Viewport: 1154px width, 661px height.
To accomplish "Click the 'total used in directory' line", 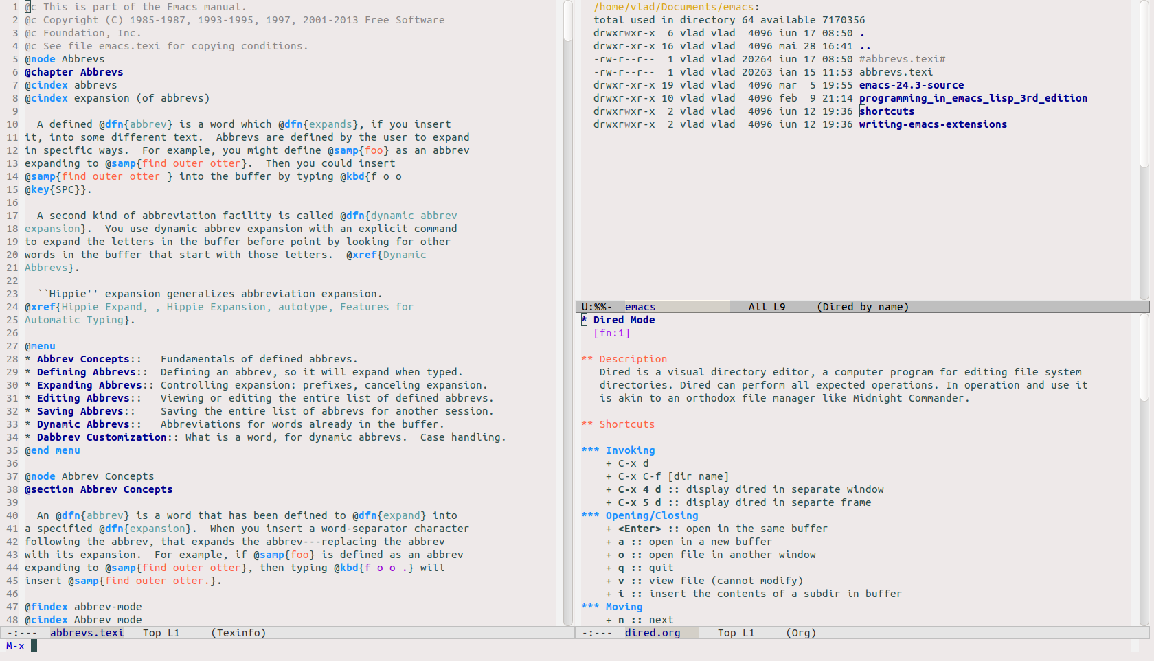I will 729,20.
